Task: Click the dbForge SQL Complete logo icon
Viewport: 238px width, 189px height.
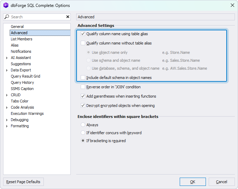Action: click(x=6, y=5)
